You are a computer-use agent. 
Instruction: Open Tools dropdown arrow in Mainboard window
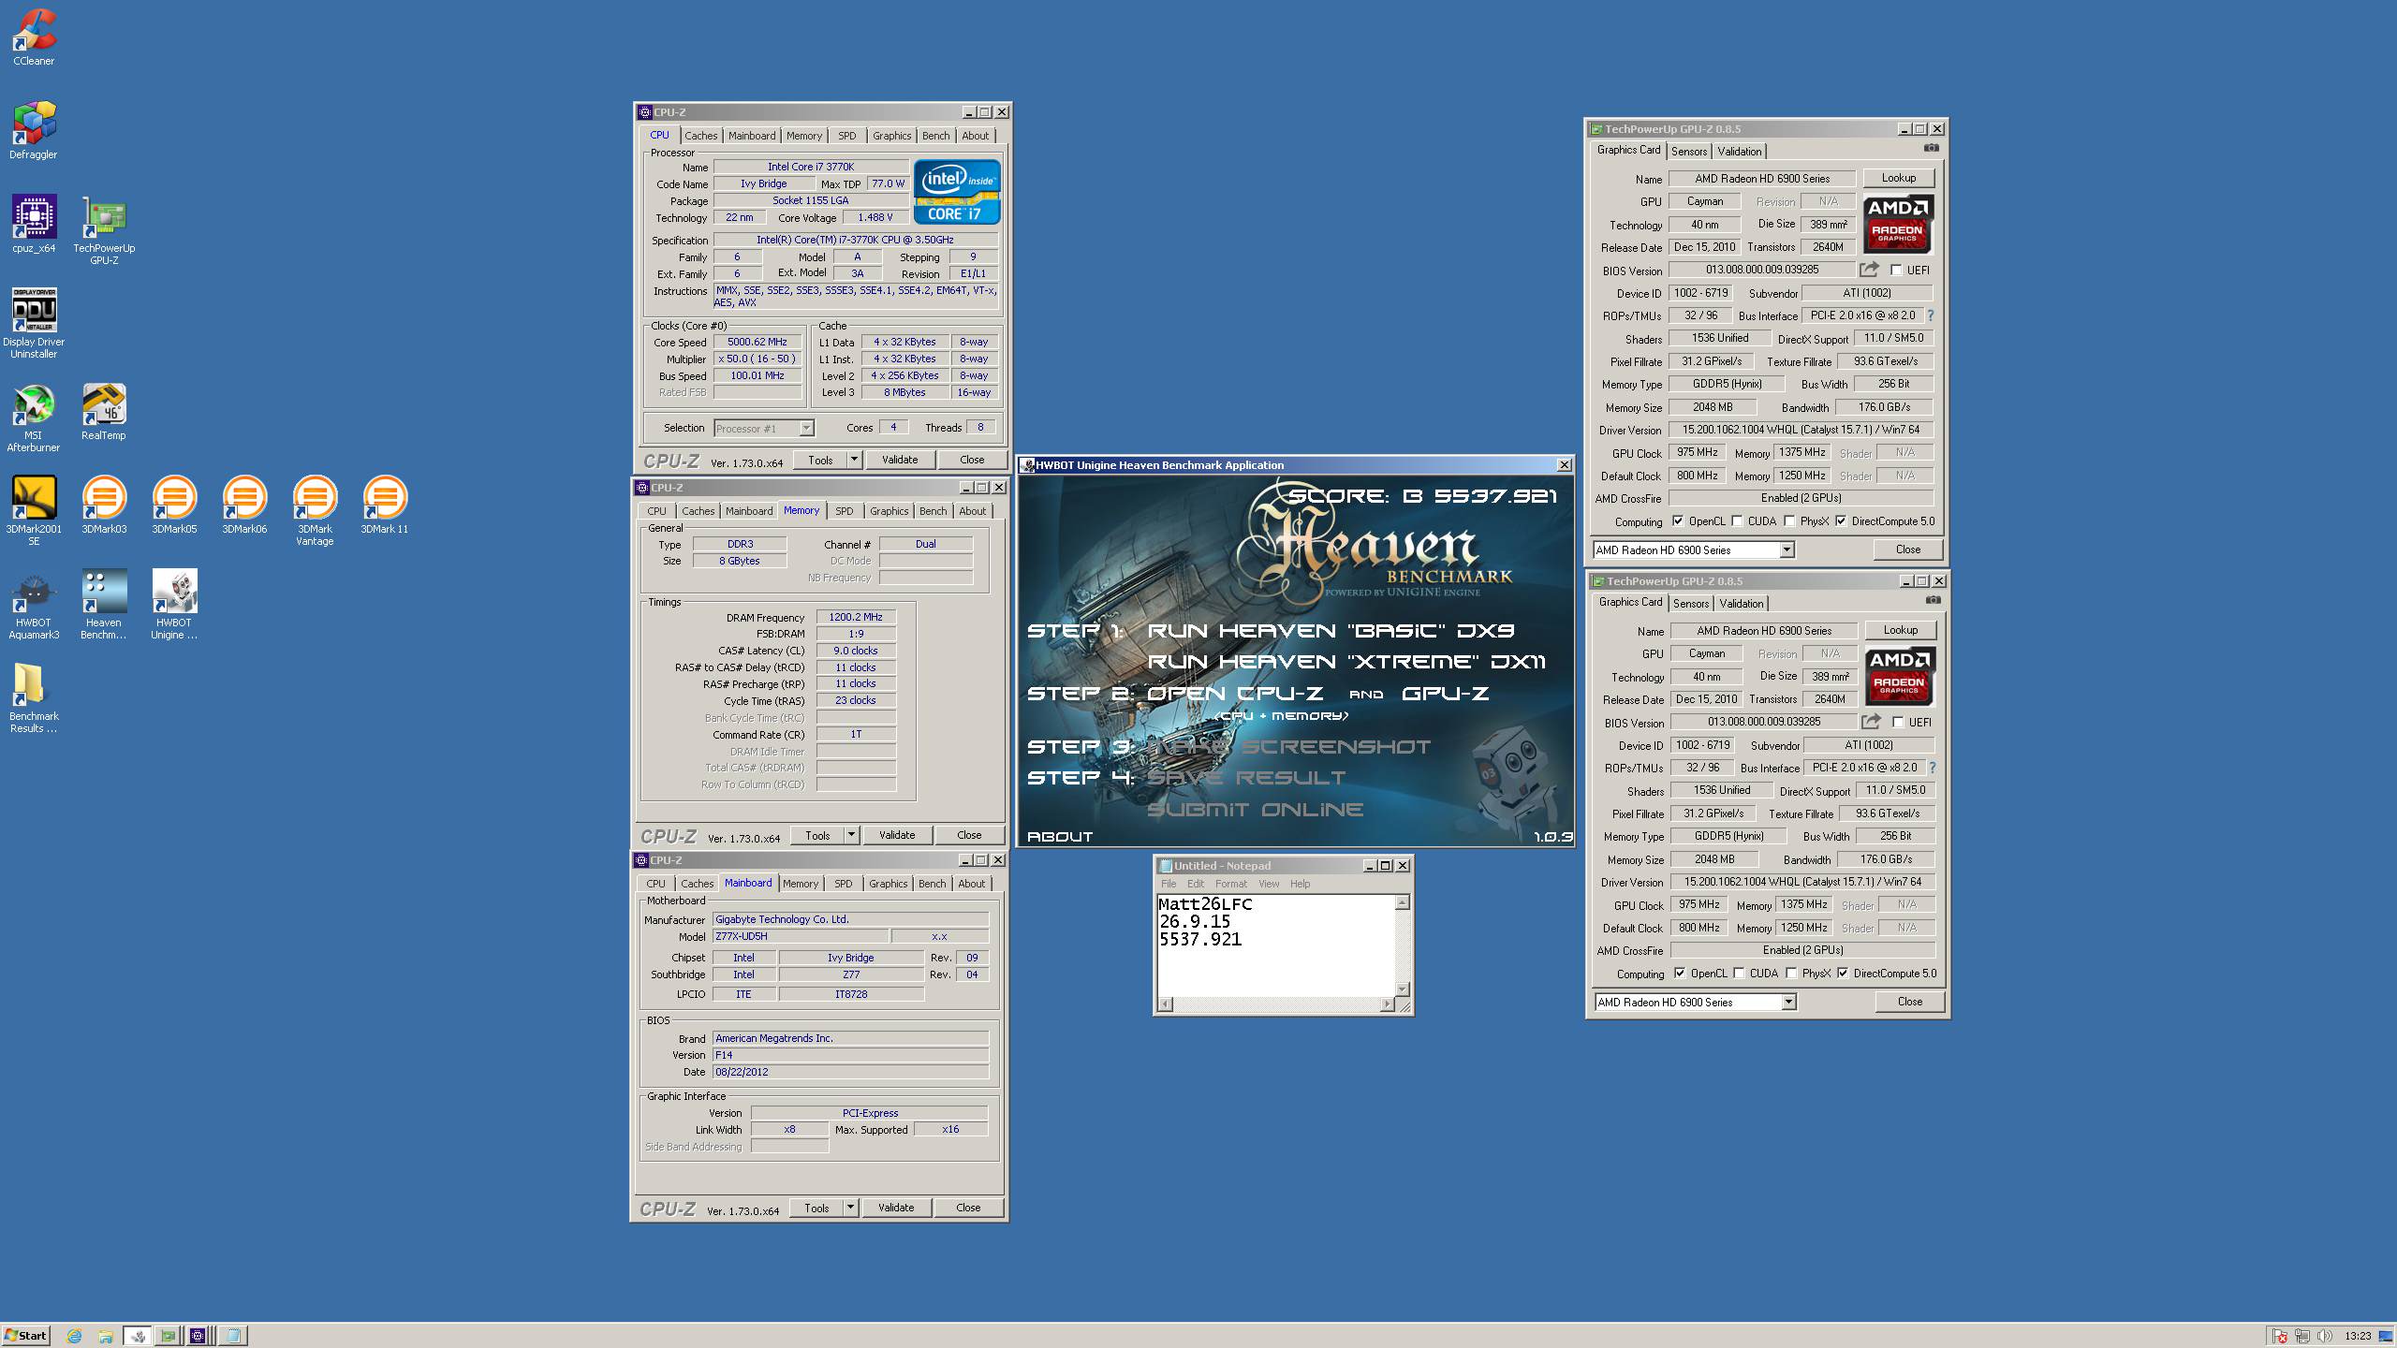(850, 1208)
